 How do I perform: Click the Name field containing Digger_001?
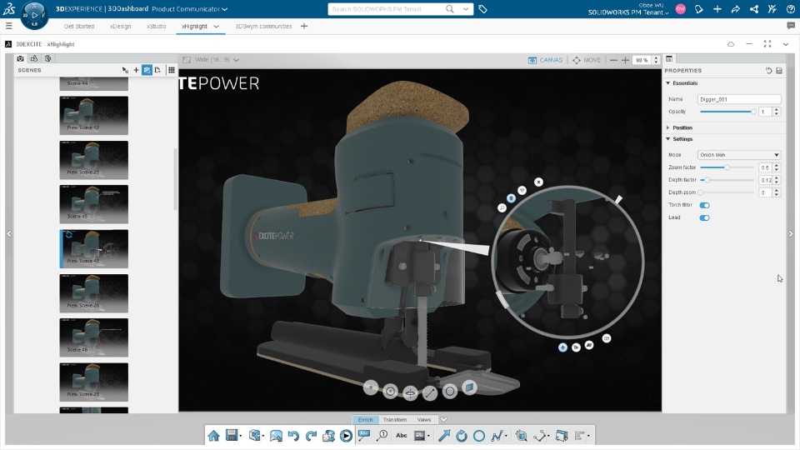click(739, 99)
